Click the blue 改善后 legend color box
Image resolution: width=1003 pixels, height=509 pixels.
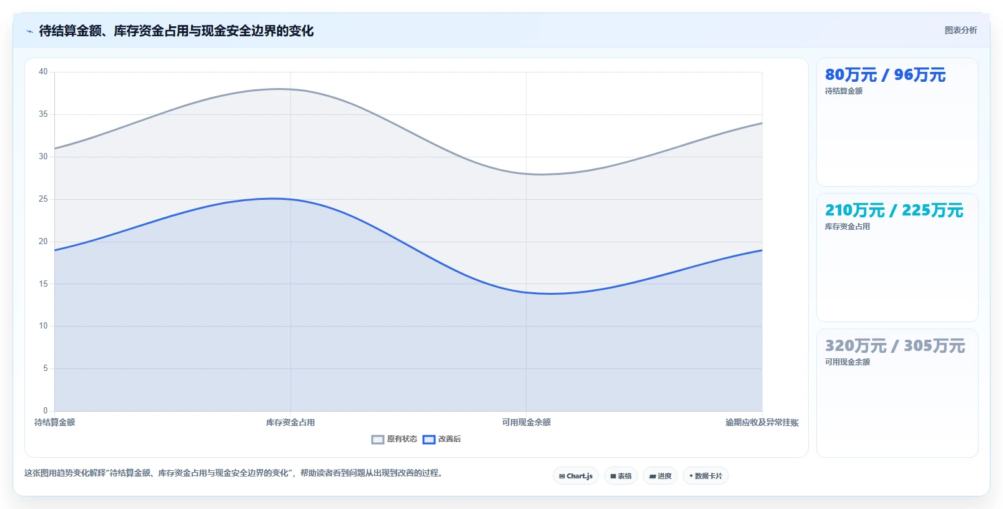pos(429,440)
